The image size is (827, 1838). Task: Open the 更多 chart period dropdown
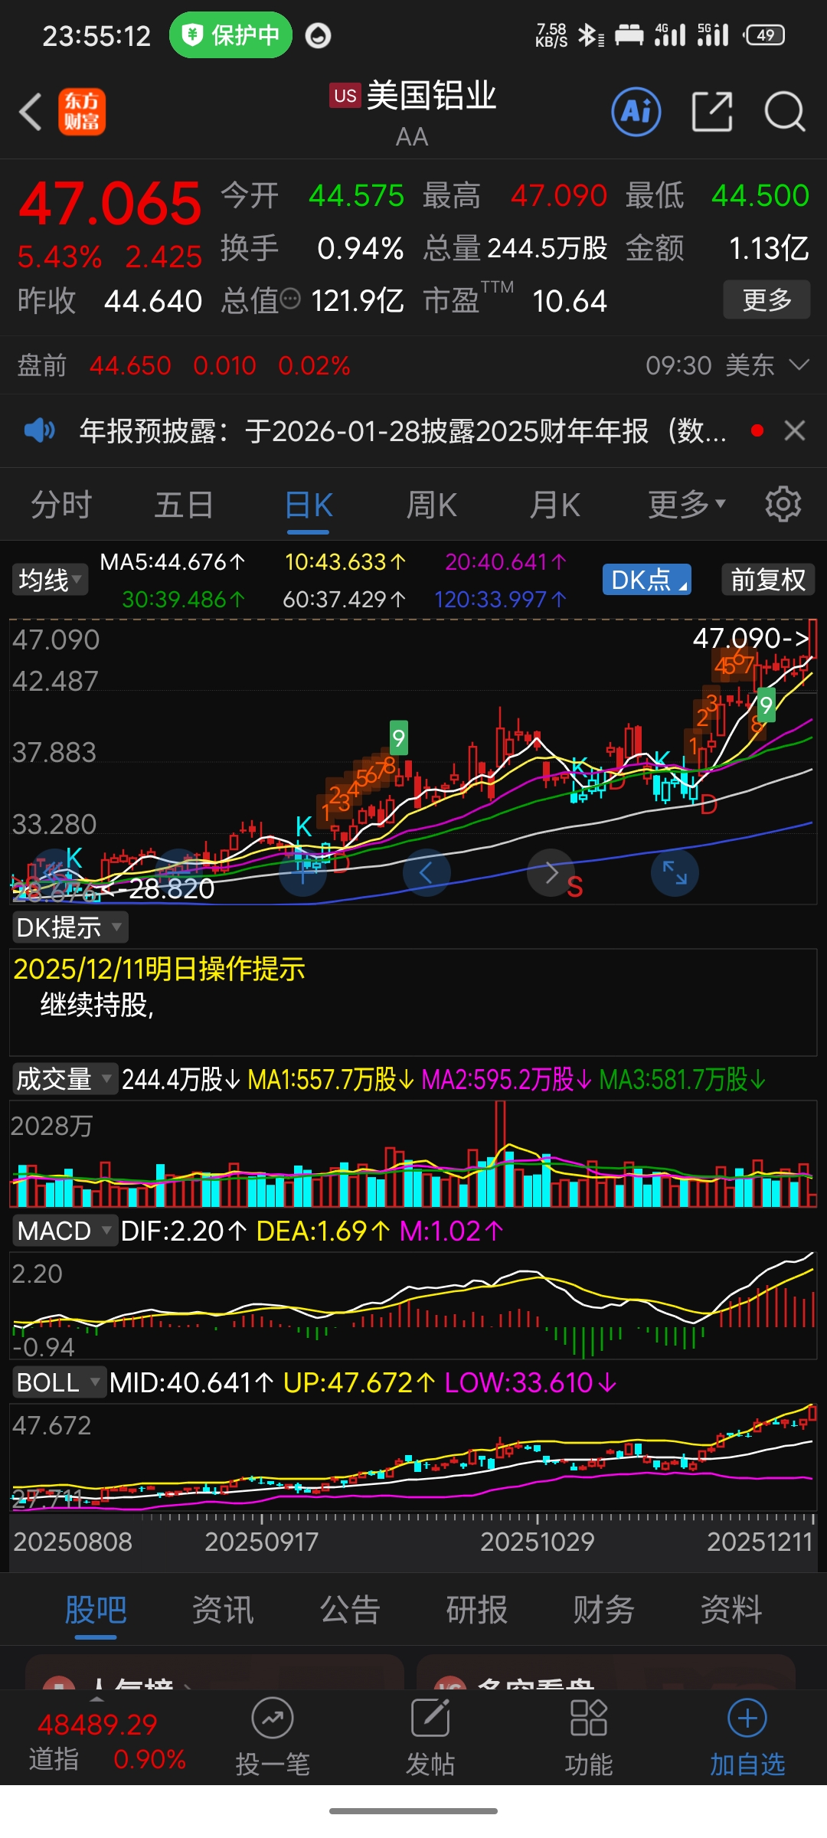click(687, 505)
